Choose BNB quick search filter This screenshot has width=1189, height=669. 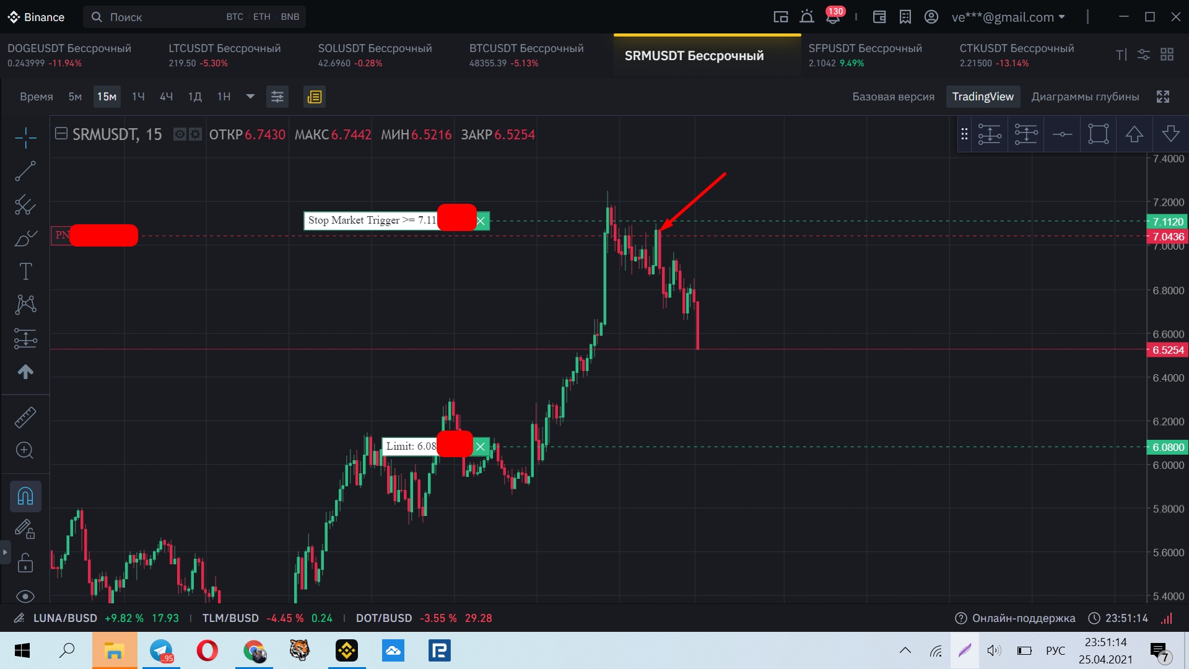[x=290, y=17]
